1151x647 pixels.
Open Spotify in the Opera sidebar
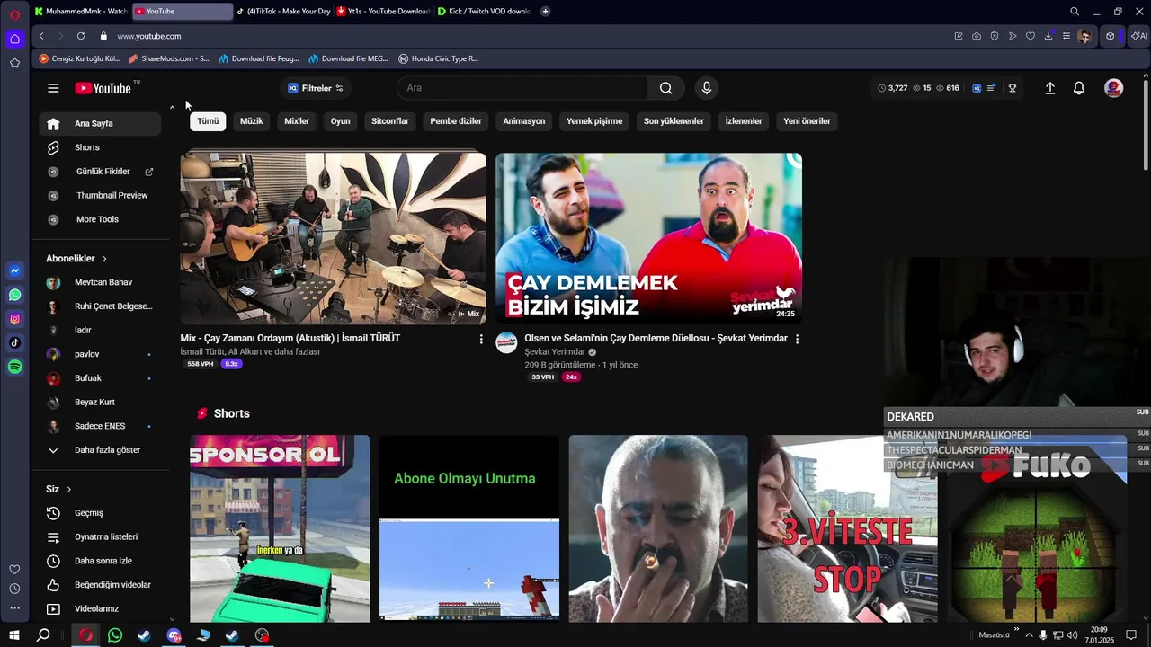tap(14, 367)
